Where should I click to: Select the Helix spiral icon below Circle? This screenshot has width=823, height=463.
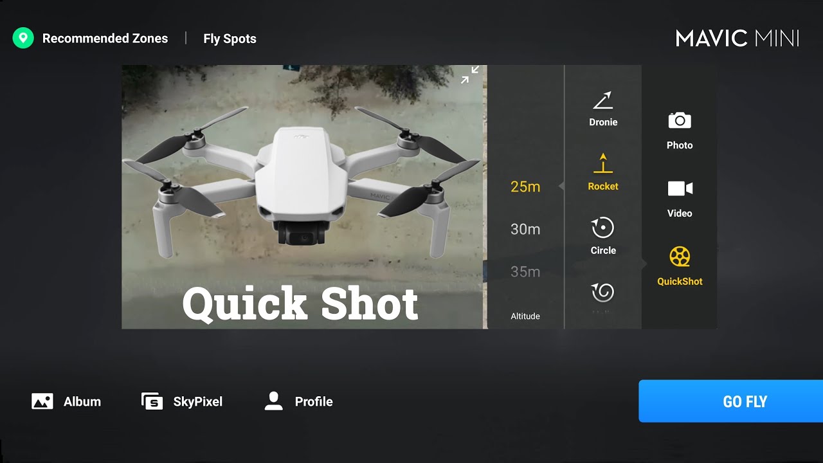[603, 293]
